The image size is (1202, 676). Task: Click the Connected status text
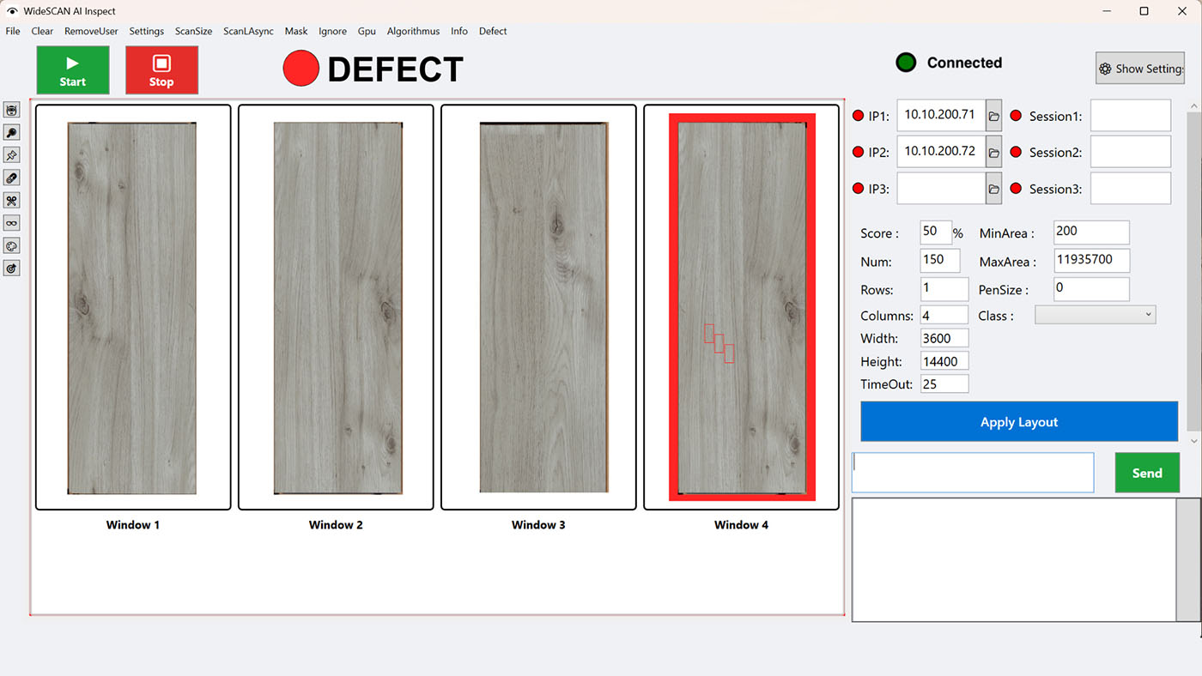(x=964, y=63)
